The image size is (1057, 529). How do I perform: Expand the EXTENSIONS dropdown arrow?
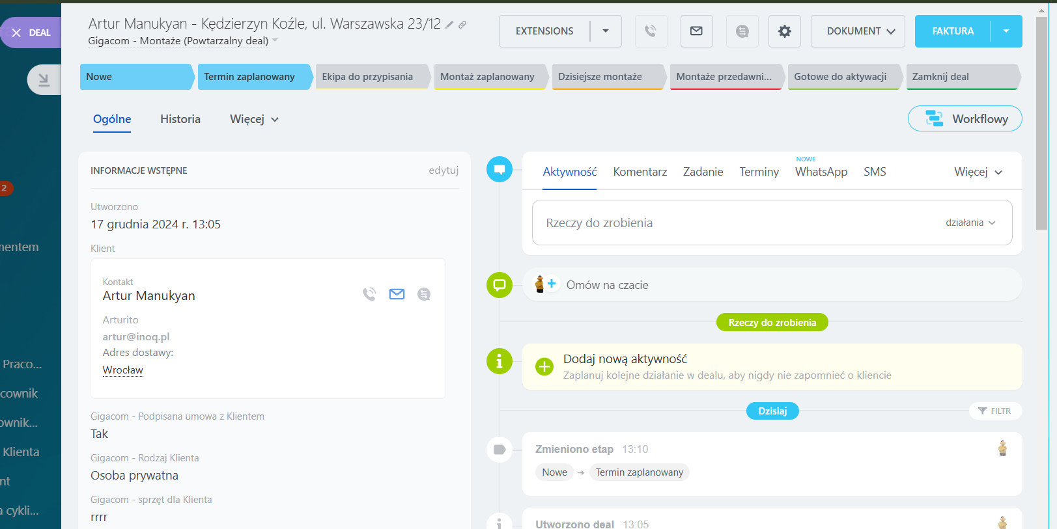click(606, 31)
